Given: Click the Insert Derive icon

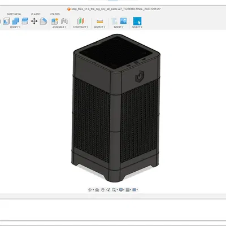Looking at the screenshot, I should [114, 21].
